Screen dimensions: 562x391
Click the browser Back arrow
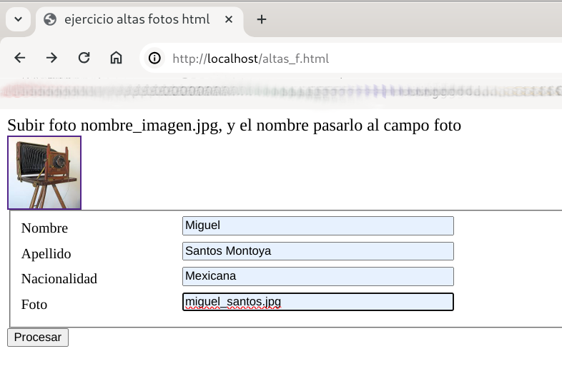pos(20,59)
